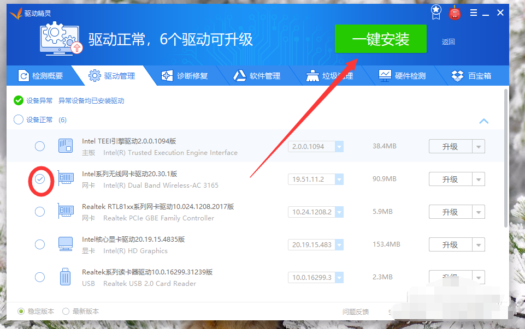The height and width of the screenshot is (329, 525).
Task: Click 升级 for Intel TEE引擎驱动
Action: [450, 146]
